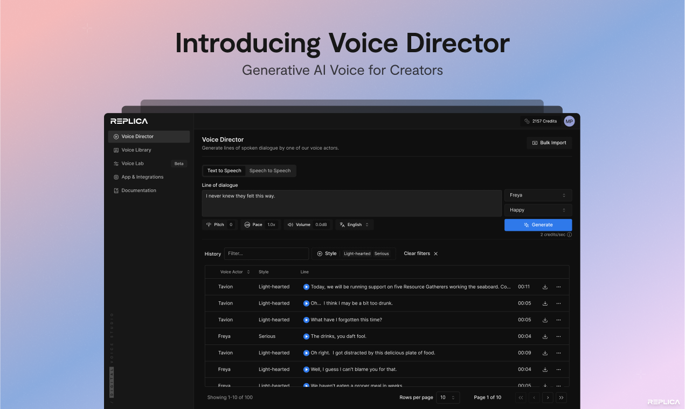This screenshot has height=409, width=685.
Task: Click Freya in "The drinks, you daft fool" row
Action: click(x=224, y=336)
